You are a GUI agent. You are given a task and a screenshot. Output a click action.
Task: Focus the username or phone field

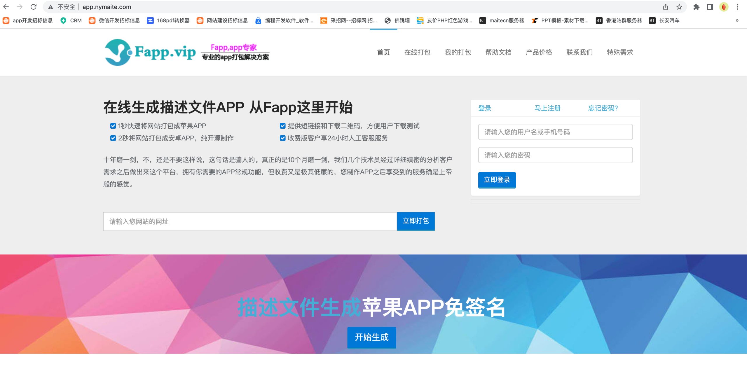[555, 132]
